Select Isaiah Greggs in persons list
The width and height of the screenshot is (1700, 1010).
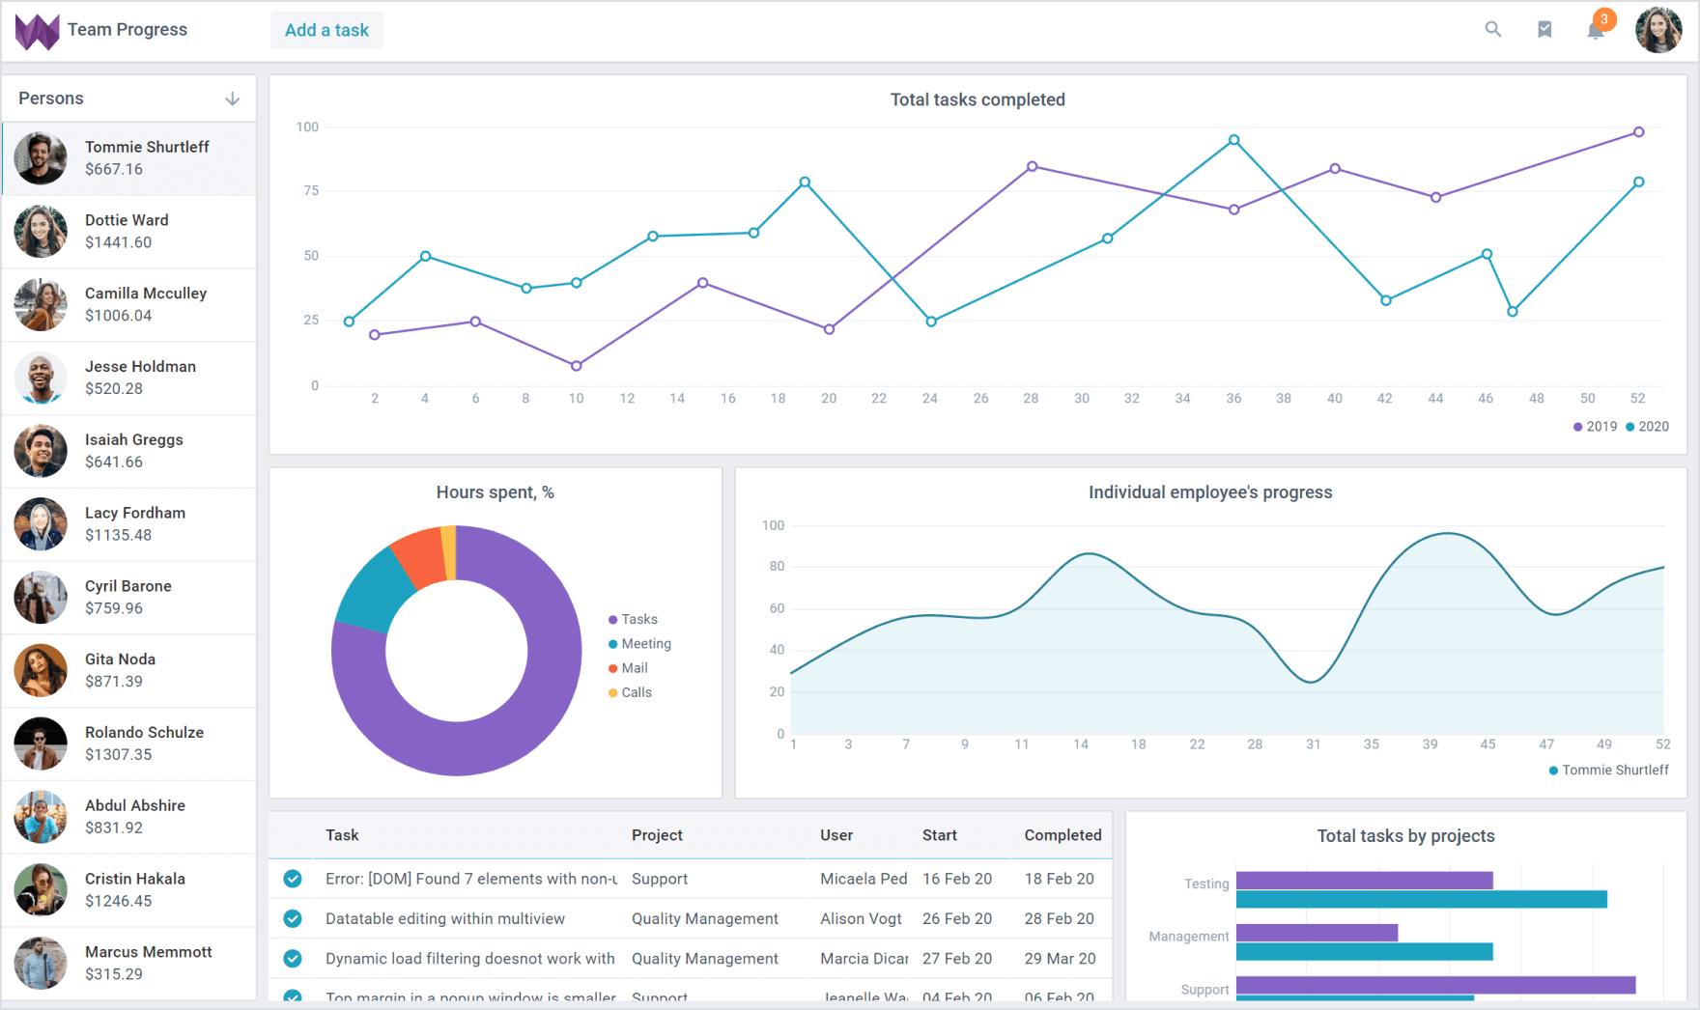129,451
